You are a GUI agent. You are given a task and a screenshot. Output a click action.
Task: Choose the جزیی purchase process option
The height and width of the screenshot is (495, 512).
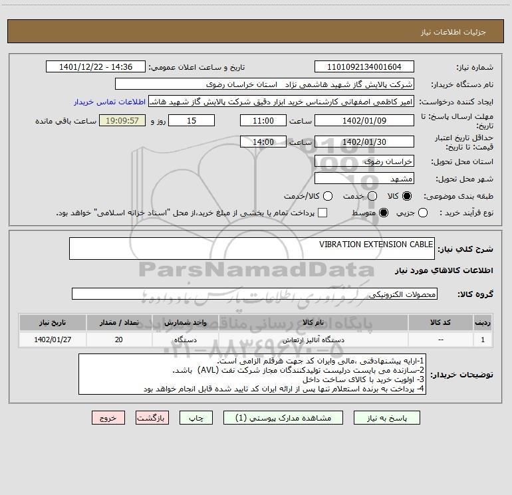click(422, 213)
